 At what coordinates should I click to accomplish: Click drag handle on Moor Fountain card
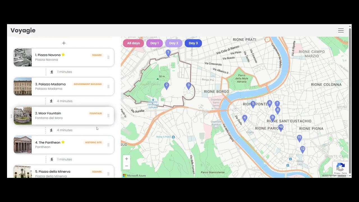(x=108, y=116)
